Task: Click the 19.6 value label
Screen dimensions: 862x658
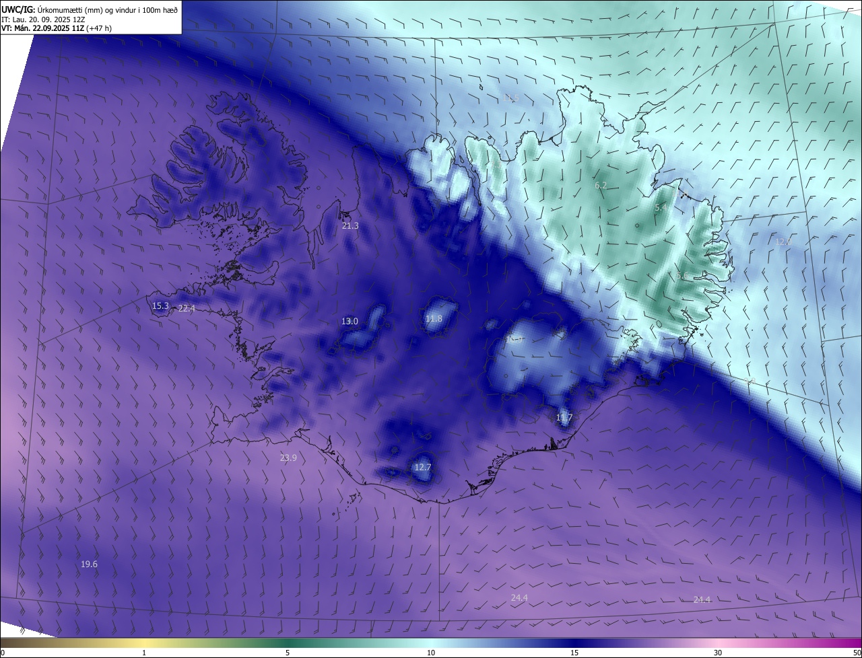Action: 89,564
